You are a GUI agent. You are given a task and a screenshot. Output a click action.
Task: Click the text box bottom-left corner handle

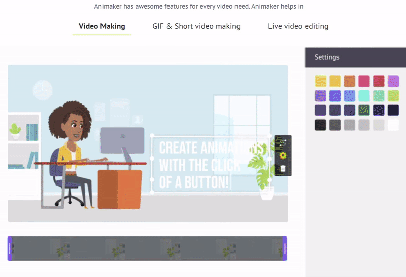pyautogui.click(x=152, y=192)
